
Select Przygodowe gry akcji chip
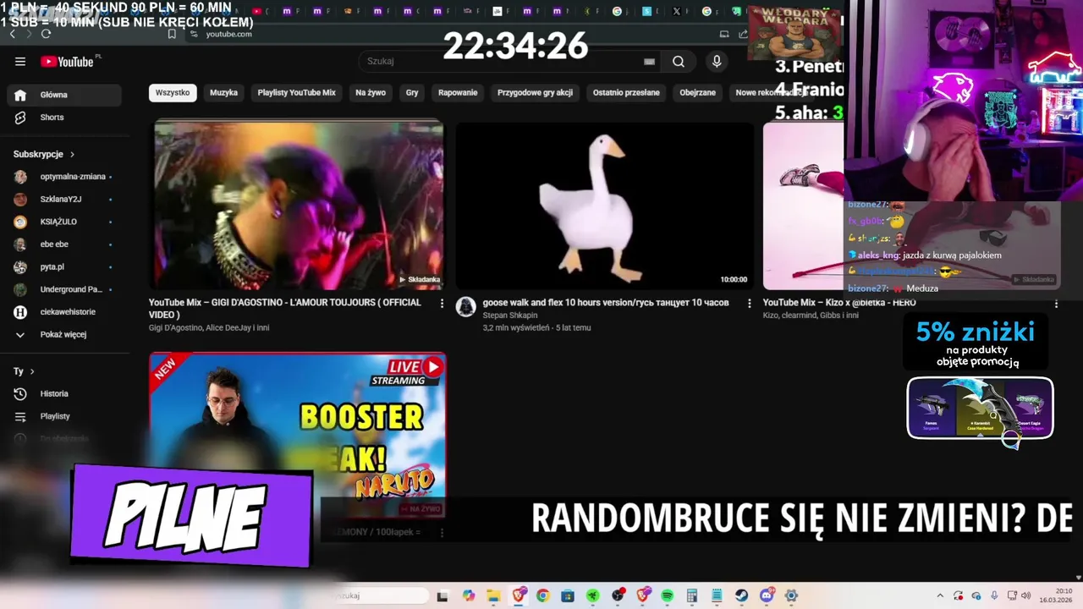pos(535,92)
